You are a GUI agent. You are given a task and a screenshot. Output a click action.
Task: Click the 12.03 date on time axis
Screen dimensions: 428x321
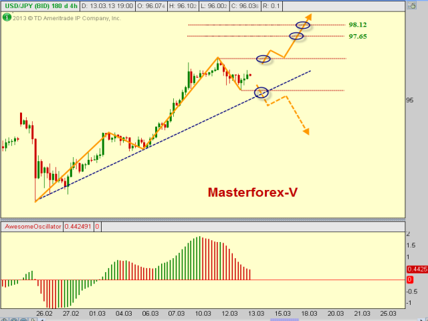[x=229, y=314]
